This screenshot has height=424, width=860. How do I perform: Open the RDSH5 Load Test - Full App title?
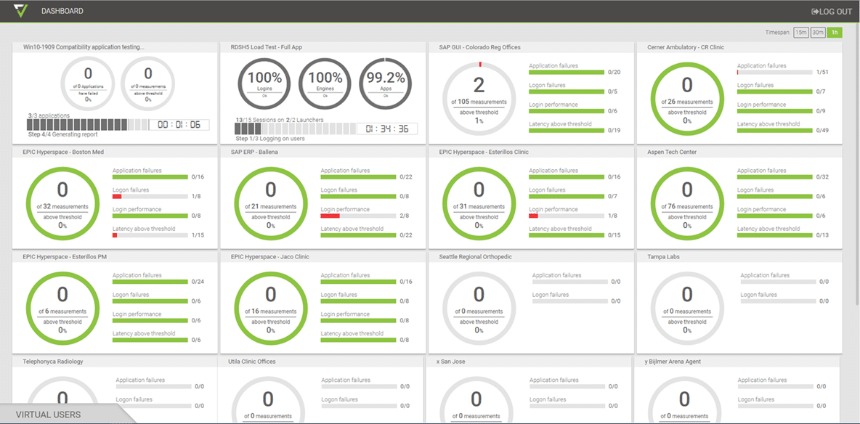(x=267, y=47)
